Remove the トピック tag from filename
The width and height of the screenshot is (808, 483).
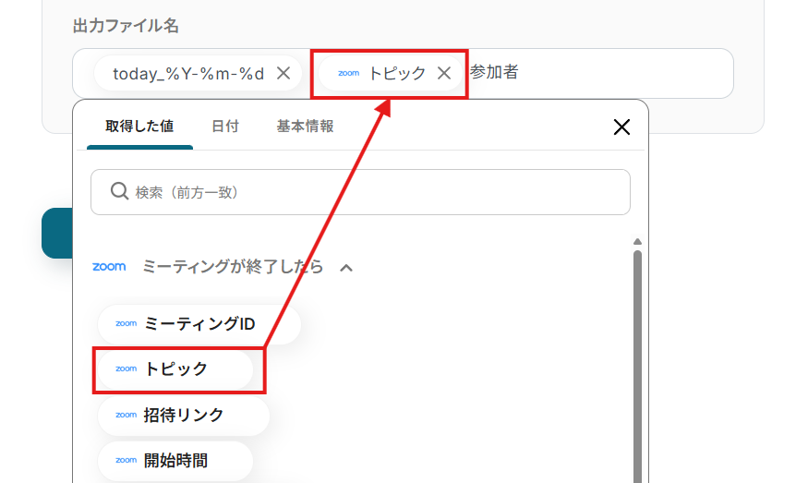click(x=444, y=73)
